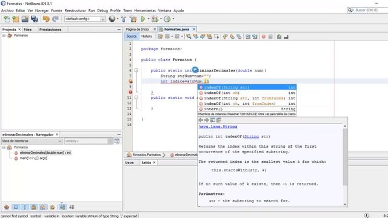Collapse code fold at line 11

[x=136, y=97]
